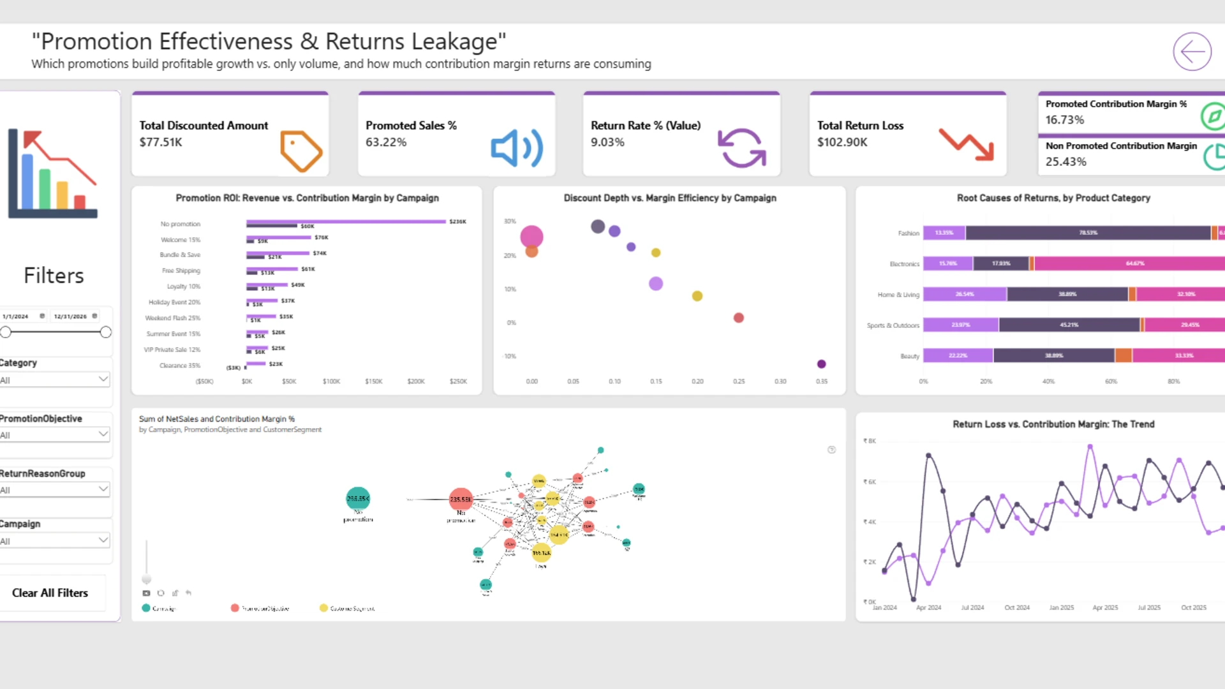1225x689 pixels.
Task: Click Clear All Filters button
Action: pos(50,593)
